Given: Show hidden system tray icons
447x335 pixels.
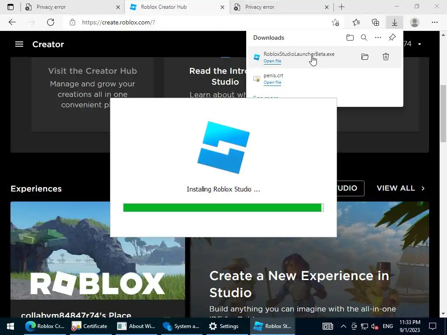Looking at the screenshot, I should point(344,326).
